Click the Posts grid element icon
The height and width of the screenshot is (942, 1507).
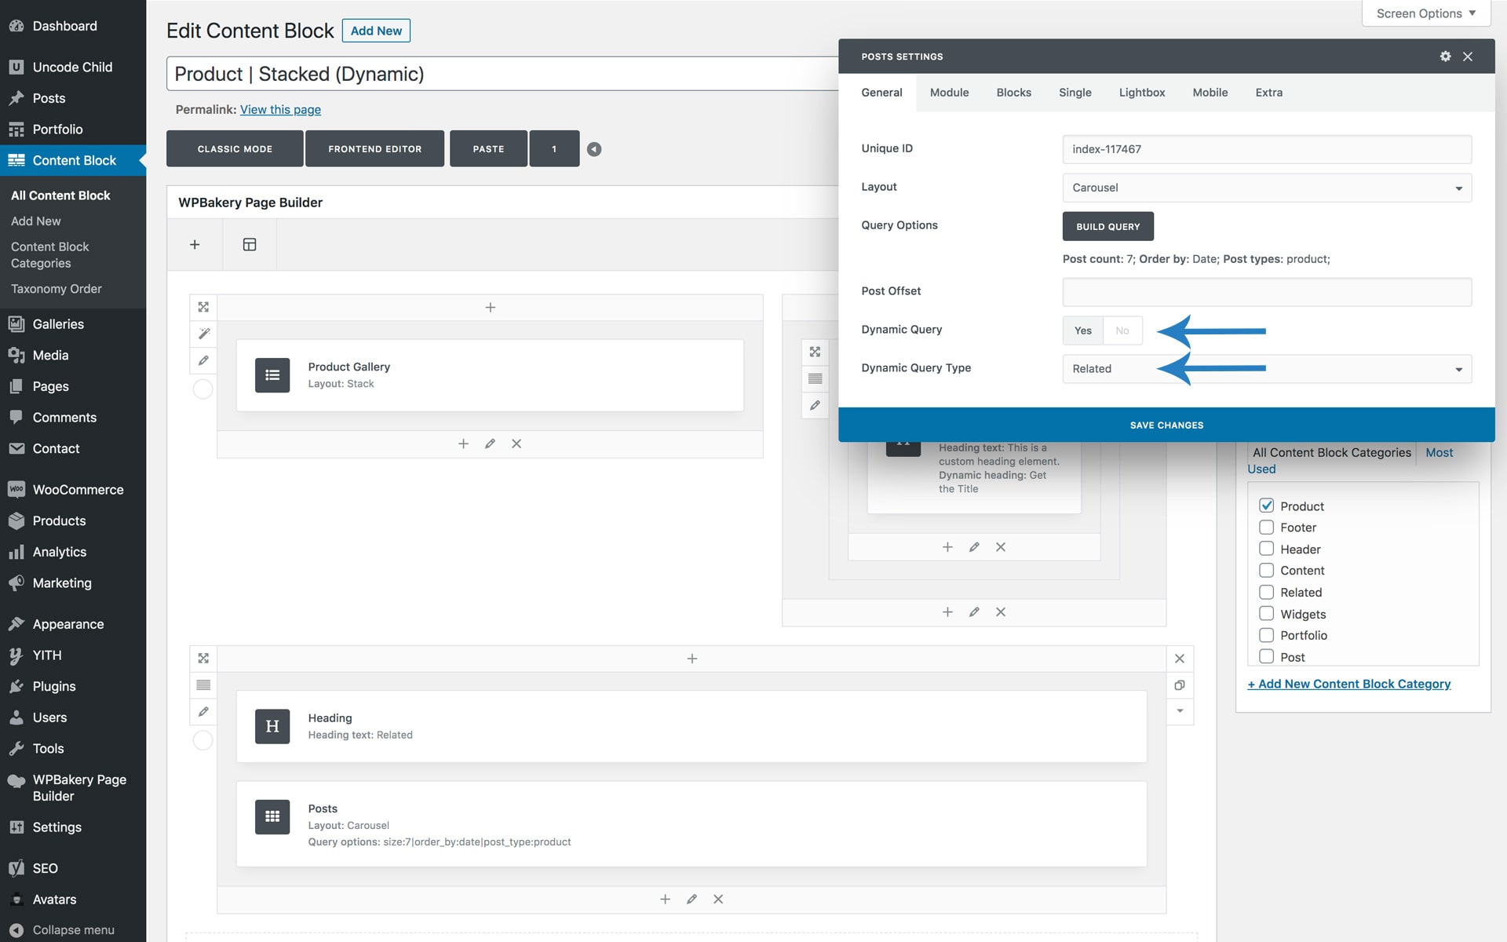click(272, 817)
